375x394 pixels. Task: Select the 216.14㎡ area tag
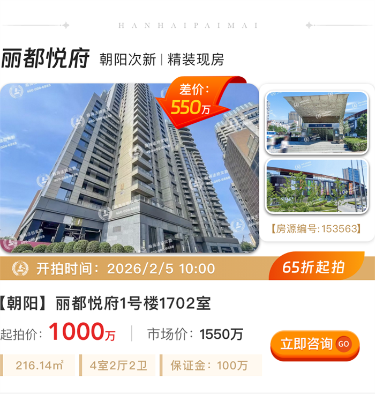click(x=37, y=366)
